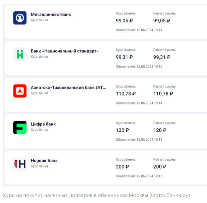Open the Норвик Банк name link

[x=44, y=161]
